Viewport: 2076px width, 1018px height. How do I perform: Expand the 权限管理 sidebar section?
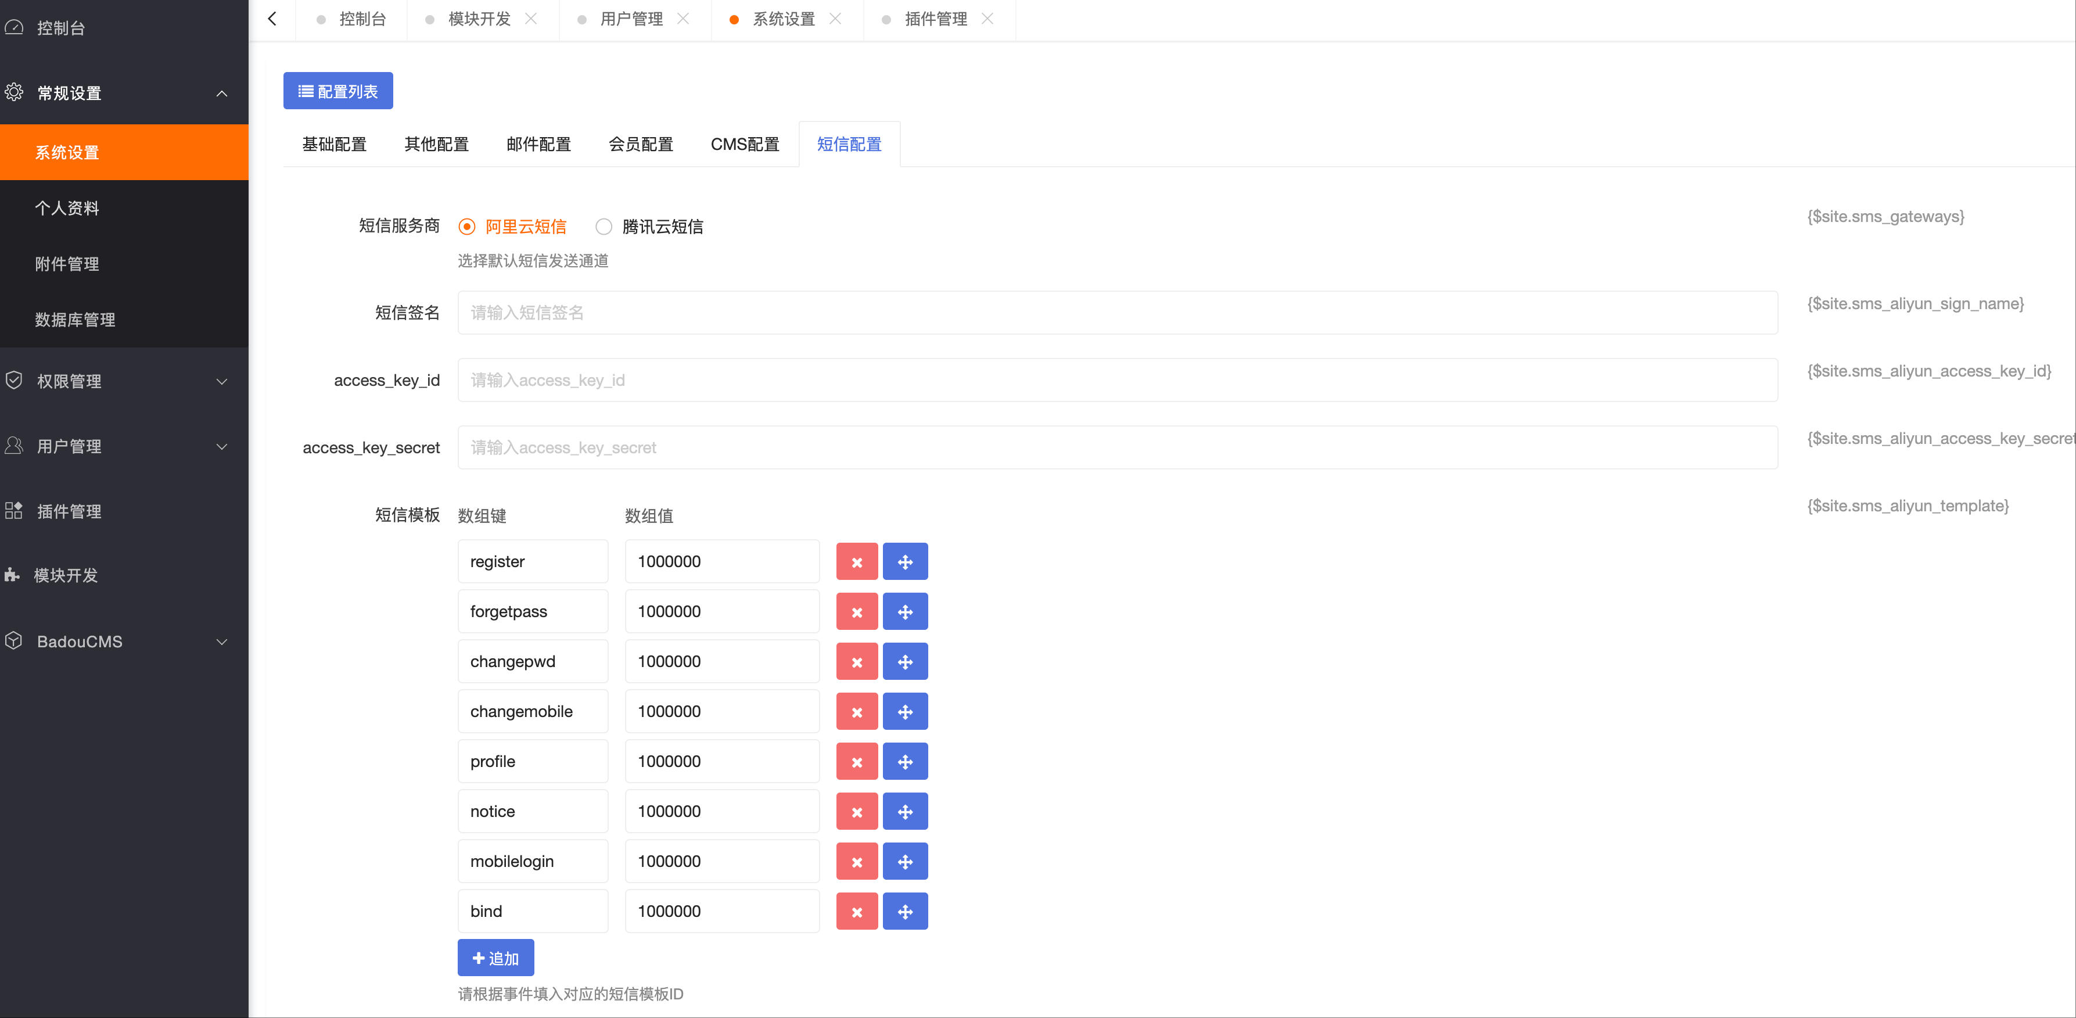[222, 381]
